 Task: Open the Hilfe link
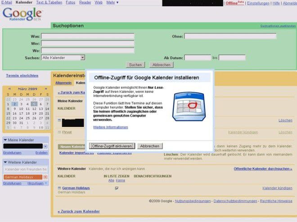tap(276, 3)
